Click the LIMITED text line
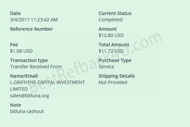Screen dimensions: 190x127 point(19,89)
